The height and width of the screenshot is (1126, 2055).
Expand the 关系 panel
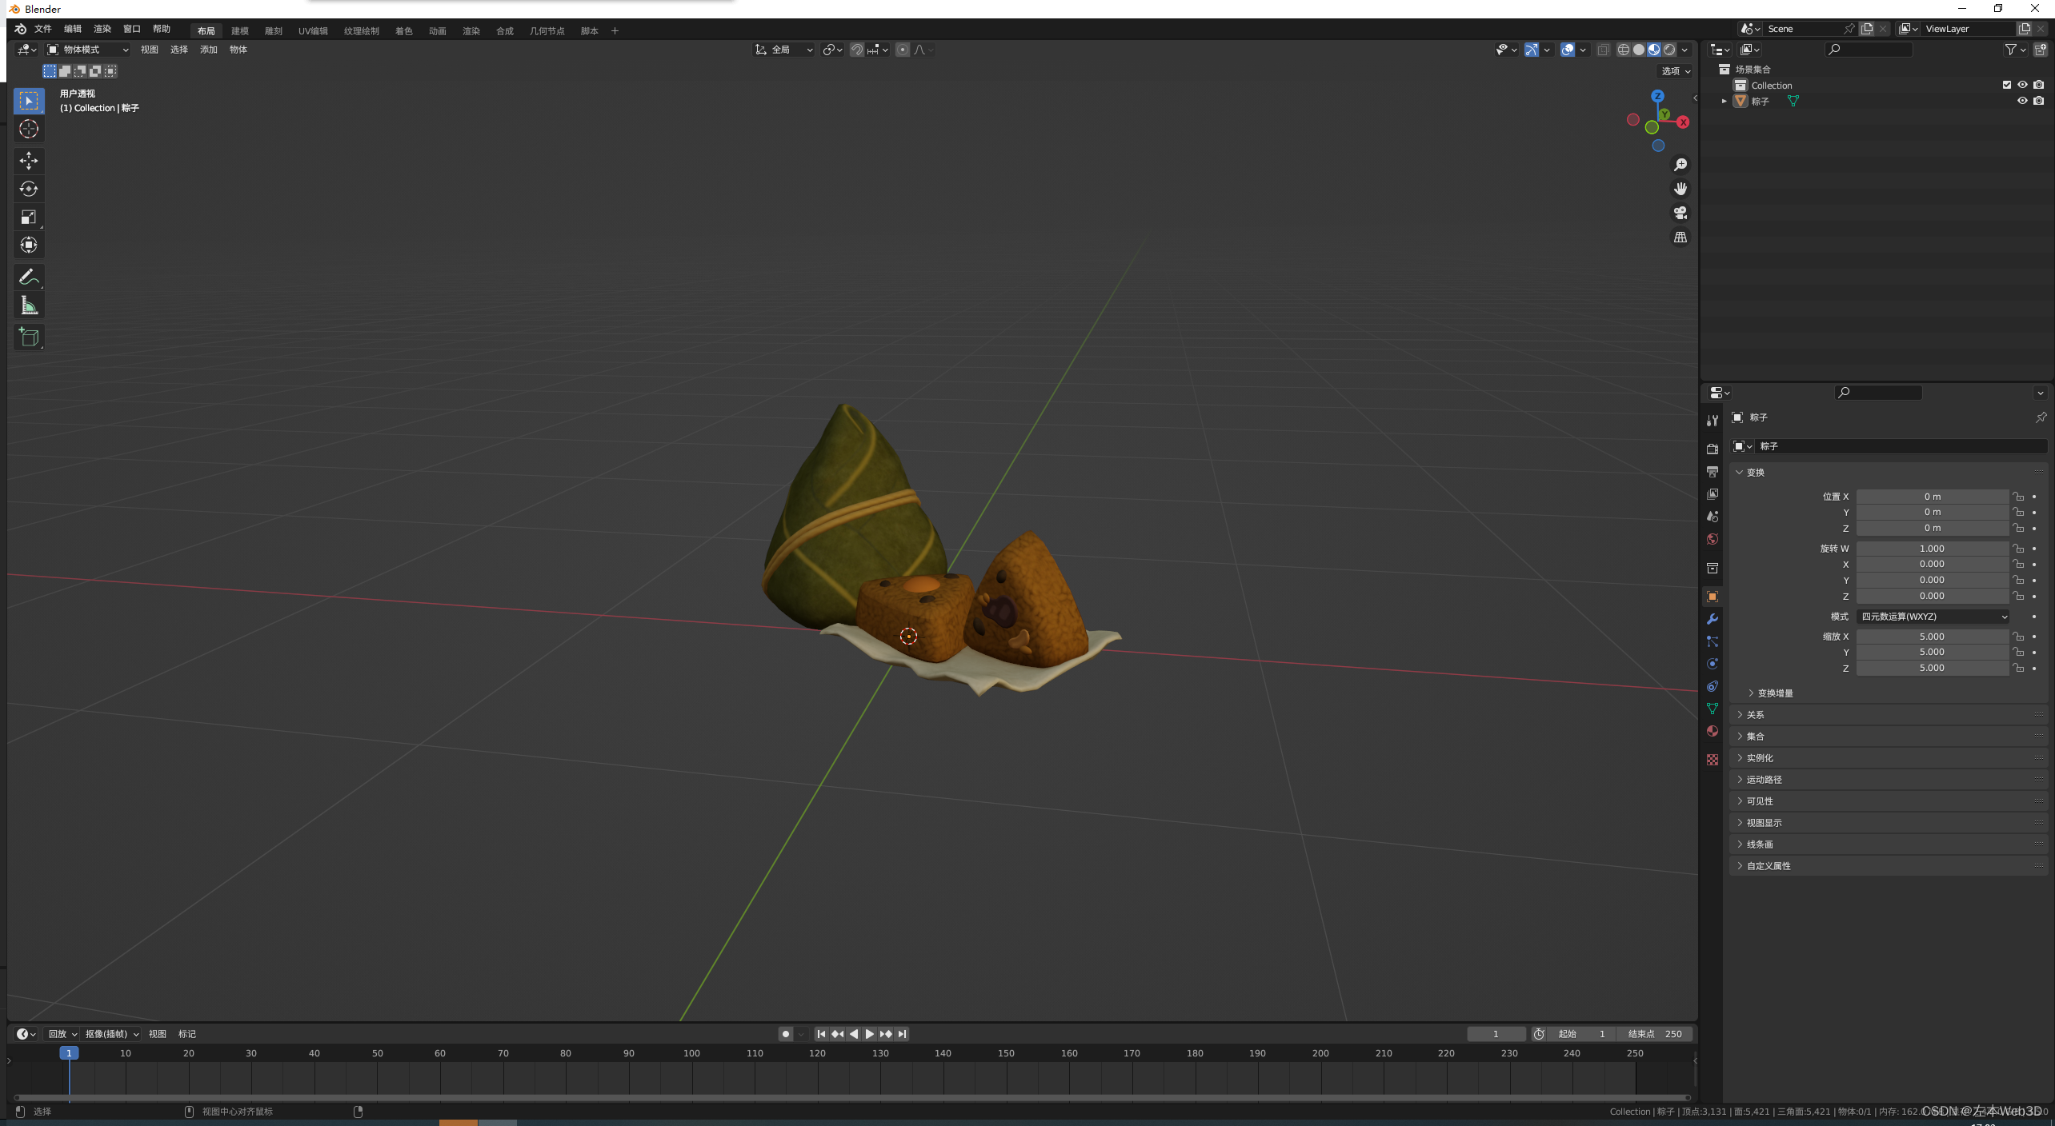pos(1756,715)
